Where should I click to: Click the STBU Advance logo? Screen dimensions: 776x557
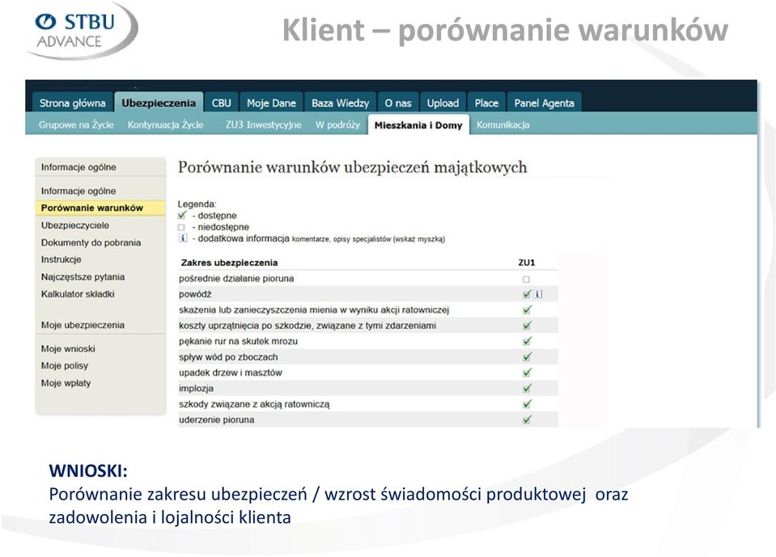click(83, 31)
